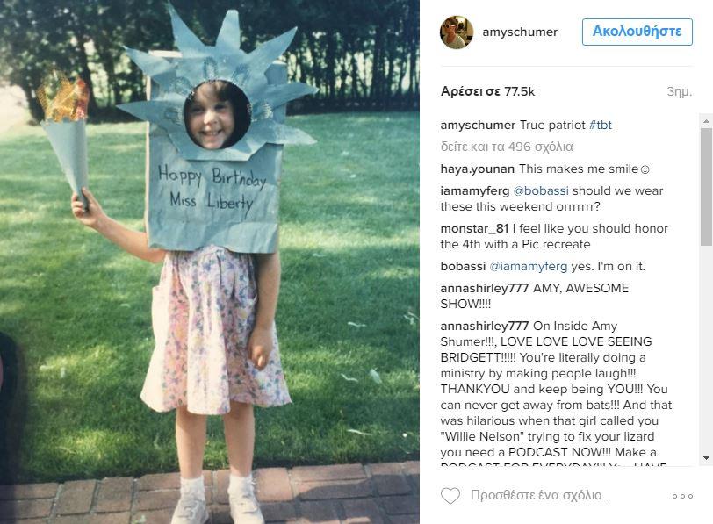Click the Ακολουθήστε follow button
The height and width of the screenshot is (524, 713).
coord(637,32)
